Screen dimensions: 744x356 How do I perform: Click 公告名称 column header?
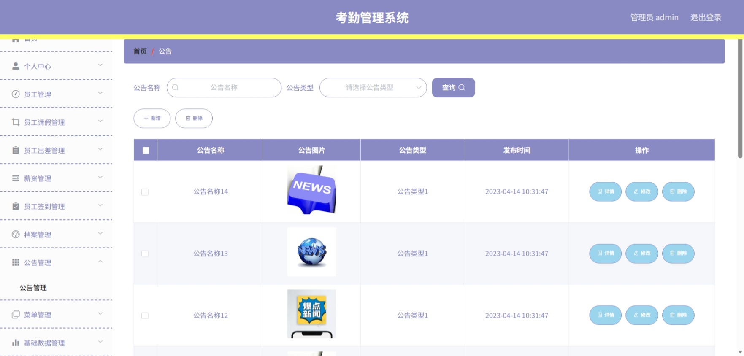(211, 150)
